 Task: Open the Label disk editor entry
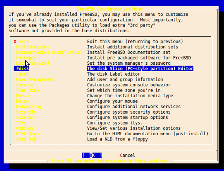point(22,74)
